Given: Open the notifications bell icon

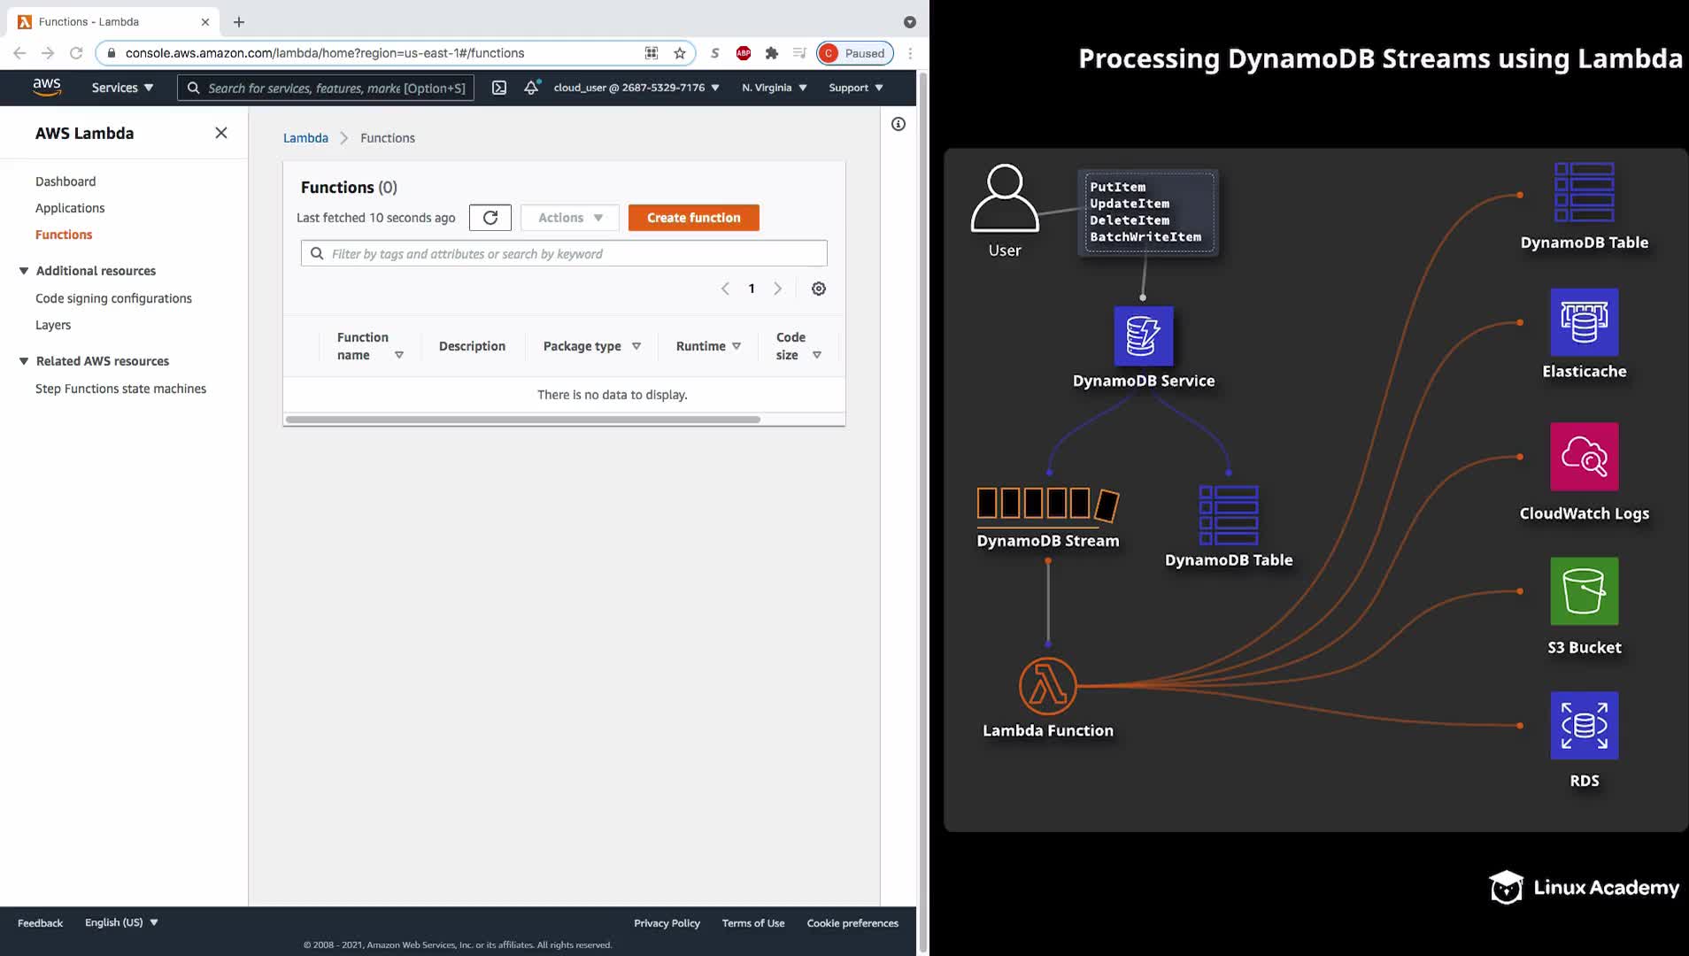Looking at the screenshot, I should coord(531,88).
